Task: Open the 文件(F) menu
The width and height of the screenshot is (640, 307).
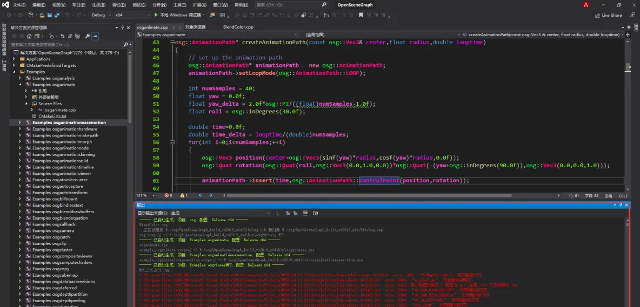Action: pyautogui.click(x=19, y=5)
